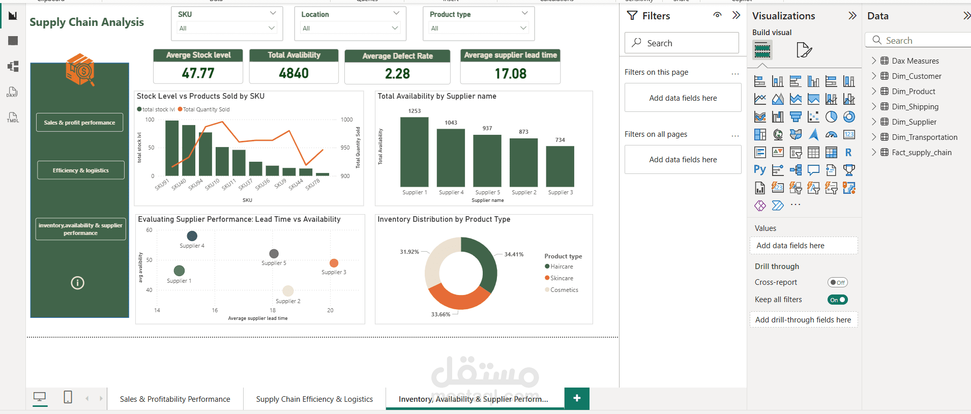Open Table view from left sidebar
Screen dimensions: 971x414
point(13,41)
